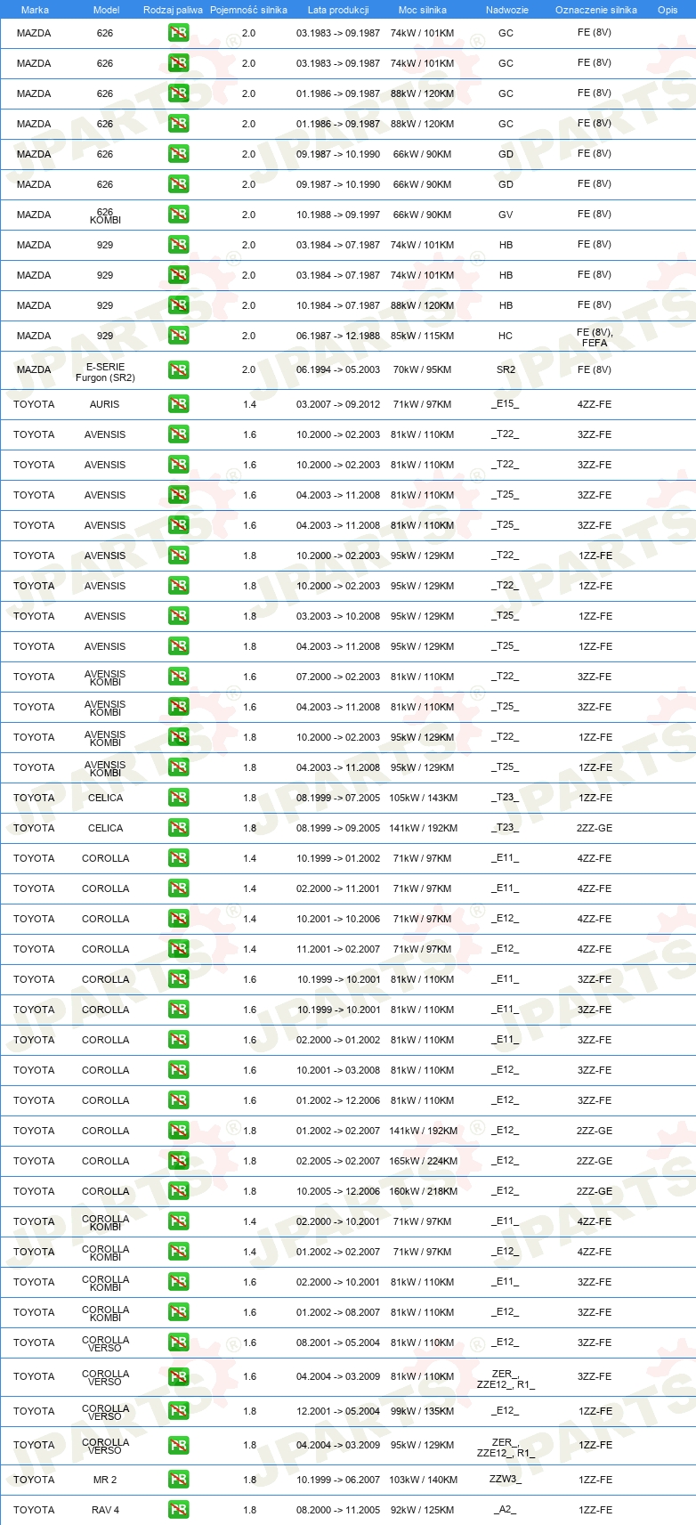Select the '103kW / 140KM' power cell
This screenshot has height=1525, width=696.
[424, 1480]
